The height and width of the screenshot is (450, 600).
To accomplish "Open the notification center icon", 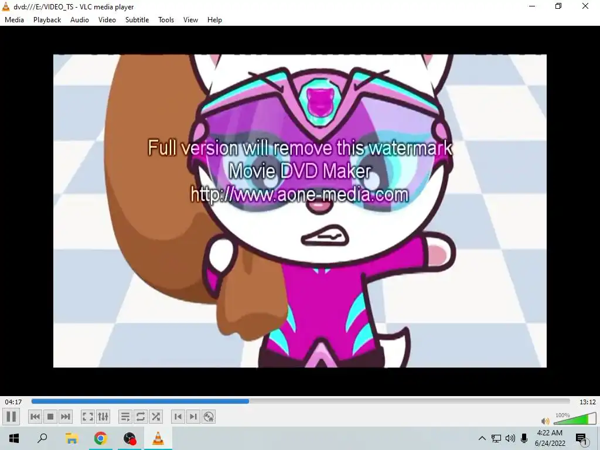I will coord(582,439).
